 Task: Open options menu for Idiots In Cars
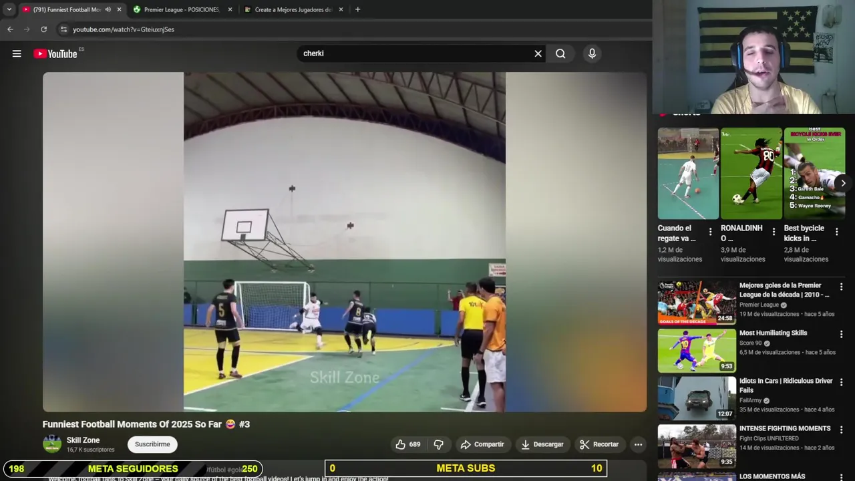(x=841, y=382)
